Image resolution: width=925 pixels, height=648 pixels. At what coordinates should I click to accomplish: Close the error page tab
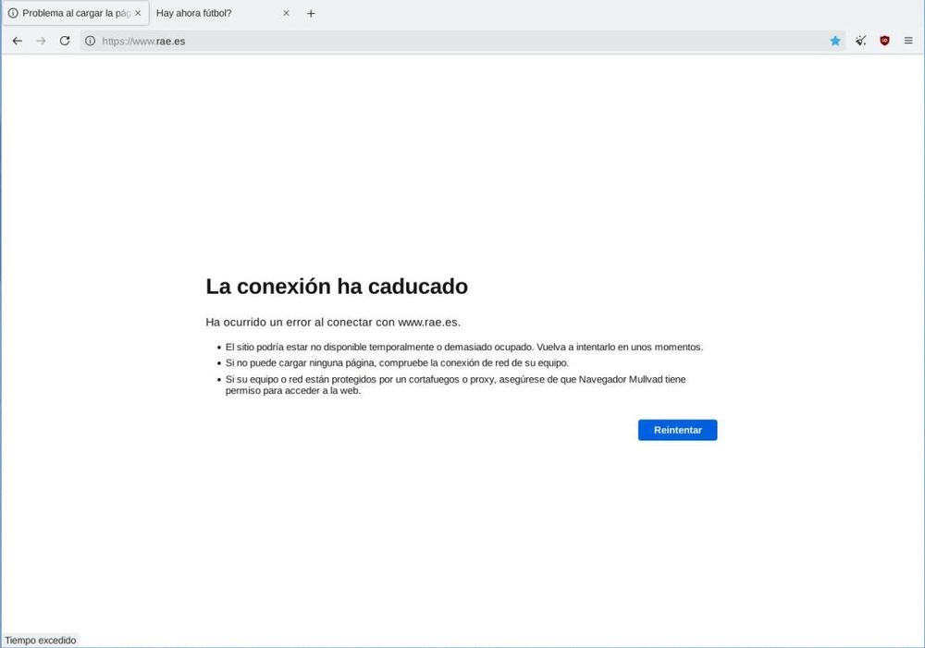137,13
